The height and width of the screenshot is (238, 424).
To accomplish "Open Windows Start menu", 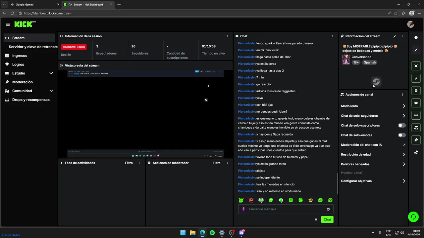I will [183, 233].
